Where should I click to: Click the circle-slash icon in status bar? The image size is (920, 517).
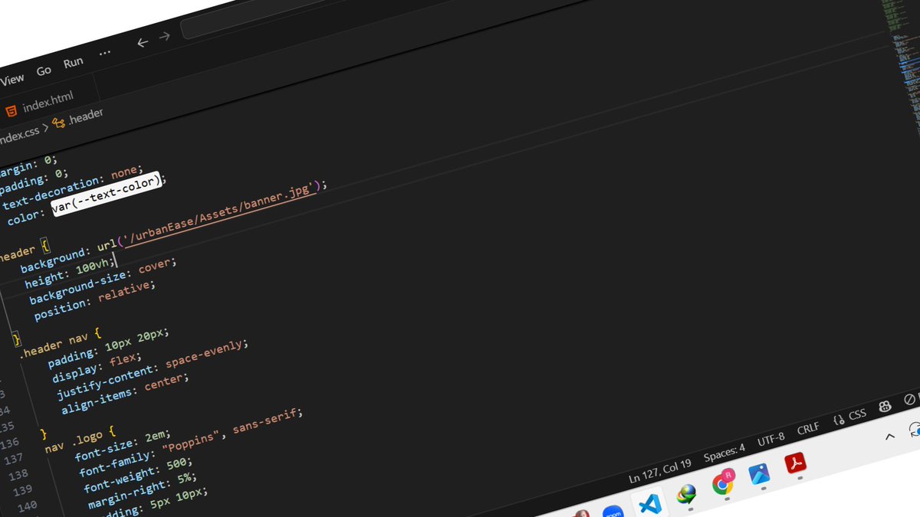(x=910, y=399)
